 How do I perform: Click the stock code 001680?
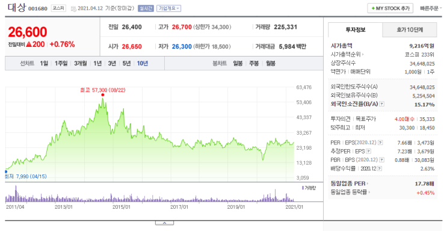38,8
